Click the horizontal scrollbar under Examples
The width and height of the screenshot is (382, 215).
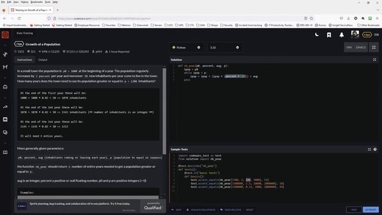click(88, 197)
